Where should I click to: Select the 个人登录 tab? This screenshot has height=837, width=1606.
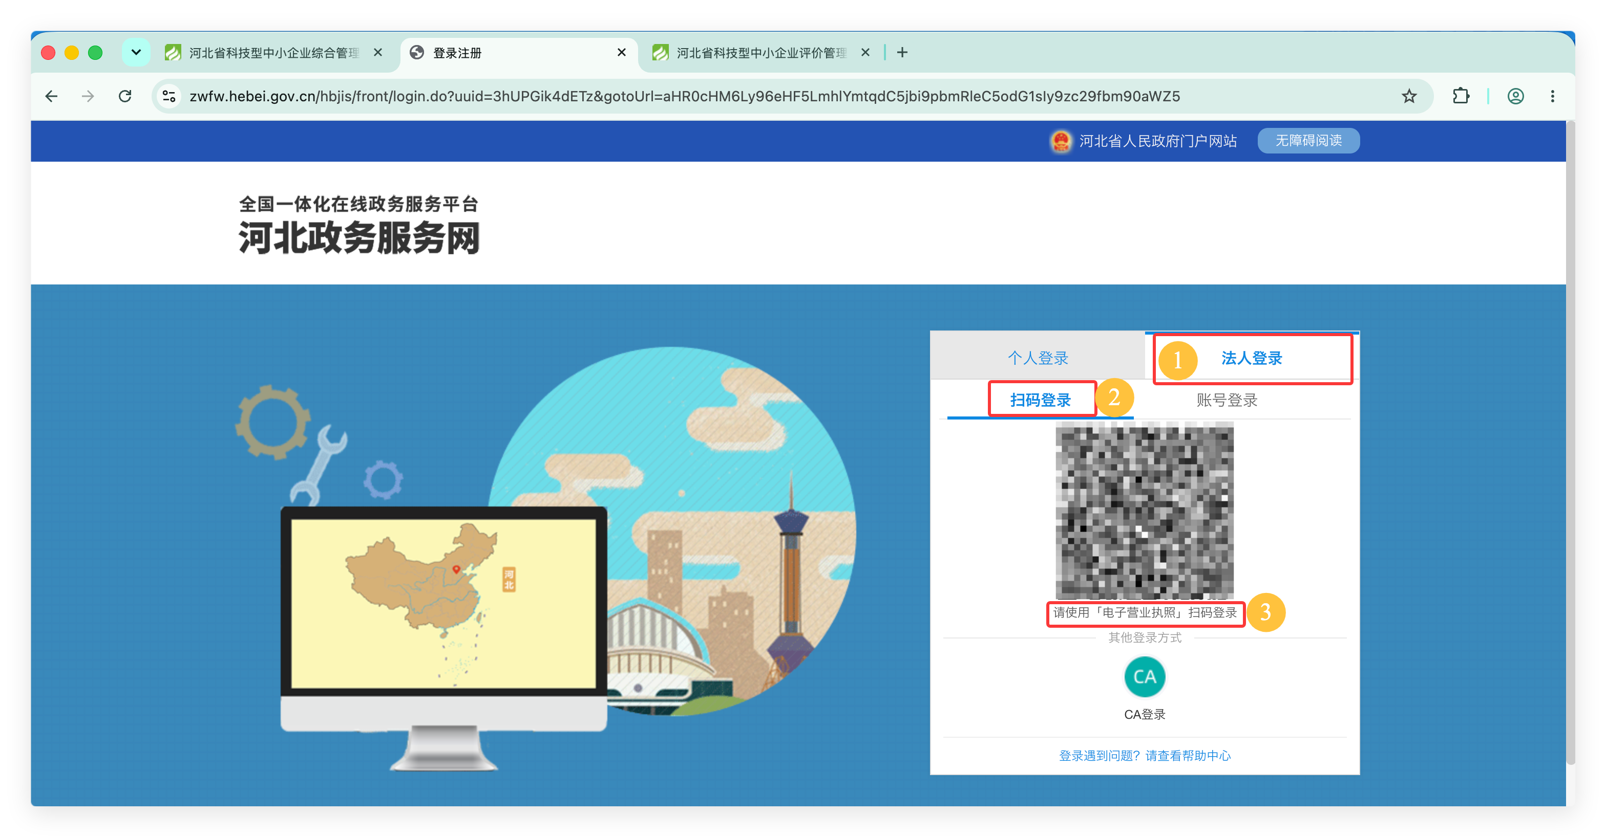click(x=1038, y=358)
